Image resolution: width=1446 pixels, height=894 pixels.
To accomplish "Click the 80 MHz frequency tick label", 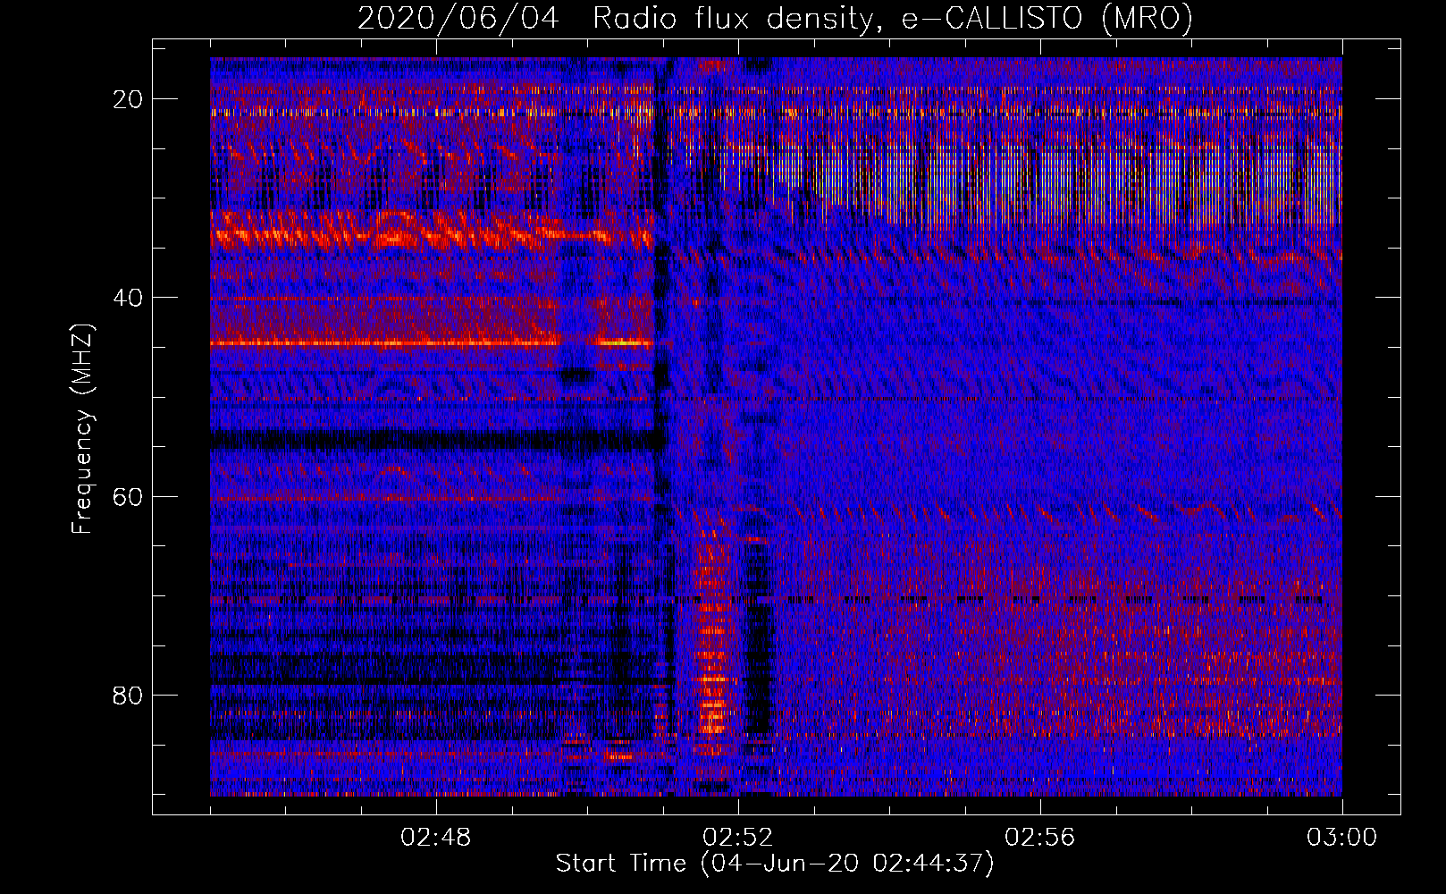I will (x=129, y=695).
